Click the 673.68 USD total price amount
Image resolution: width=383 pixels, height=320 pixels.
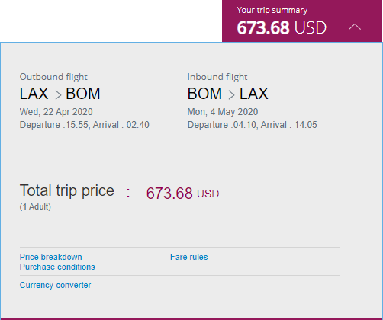click(x=182, y=194)
